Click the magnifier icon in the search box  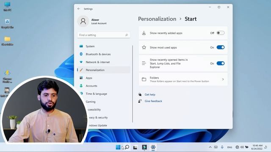tap(127, 35)
